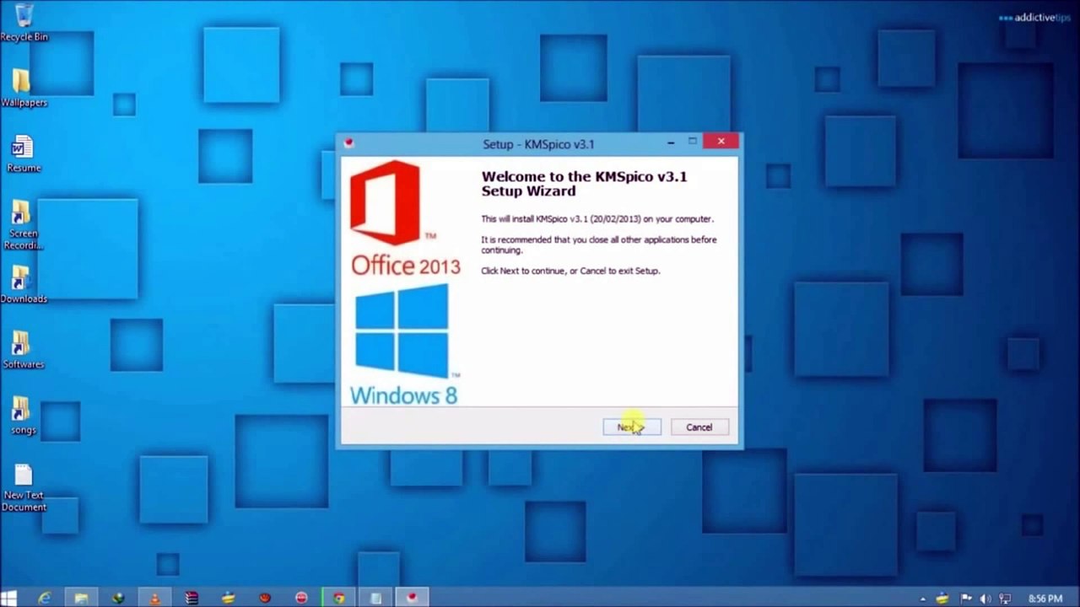Close the Setup - KMSpico v3.1 window
This screenshot has width=1080, height=607.
click(721, 142)
